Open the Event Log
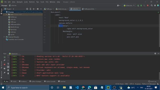Image resolution: width=160 pixels, height=90 pixels. tap(152, 81)
